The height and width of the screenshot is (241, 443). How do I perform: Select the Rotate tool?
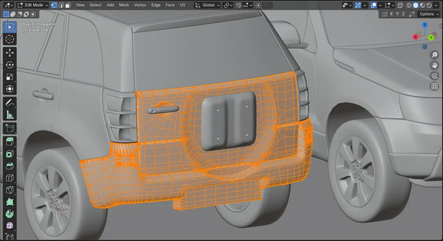pos(10,65)
